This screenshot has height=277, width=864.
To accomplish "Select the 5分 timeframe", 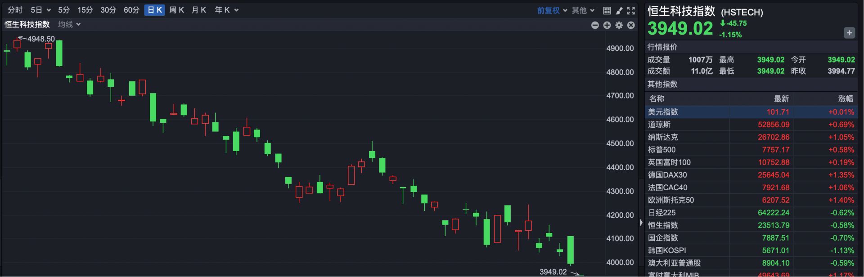I will (x=64, y=10).
